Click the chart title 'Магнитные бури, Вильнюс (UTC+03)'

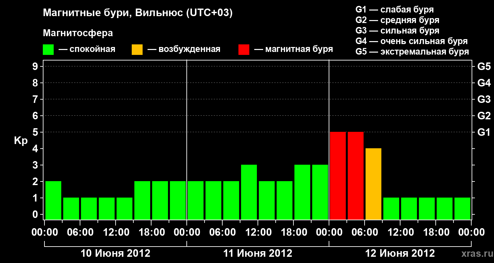138,13
